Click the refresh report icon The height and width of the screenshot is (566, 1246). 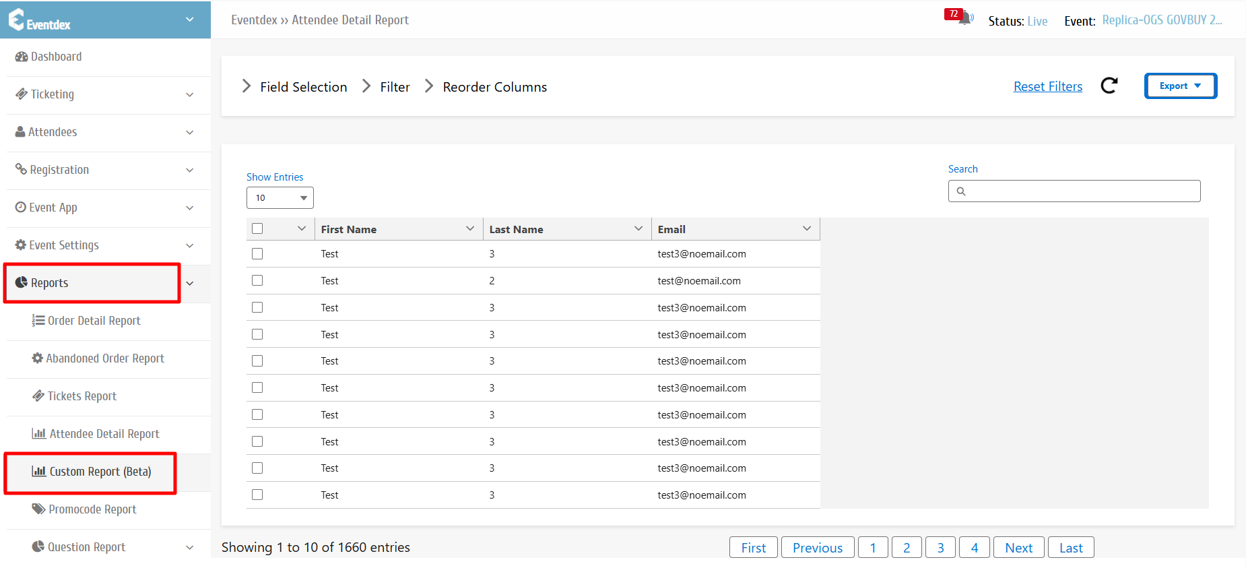(x=1109, y=86)
